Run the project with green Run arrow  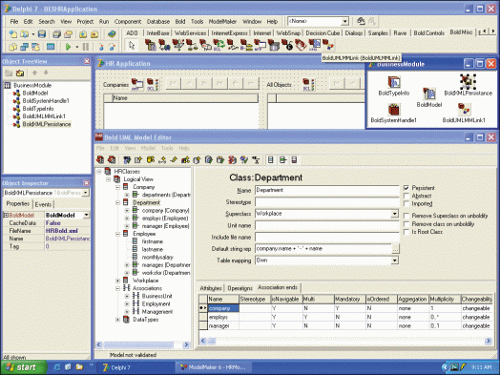pos(68,47)
